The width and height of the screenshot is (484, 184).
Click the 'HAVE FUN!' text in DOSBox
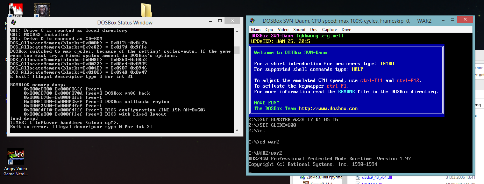pos(267,103)
